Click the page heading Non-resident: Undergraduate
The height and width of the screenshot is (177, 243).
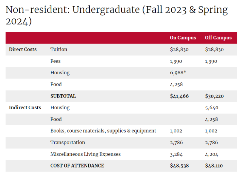(116, 15)
